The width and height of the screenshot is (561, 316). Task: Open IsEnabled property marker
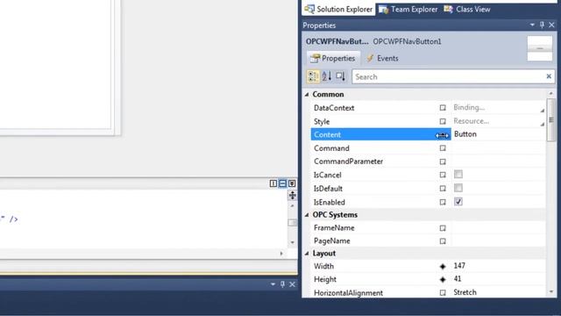click(x=443, y=203)
